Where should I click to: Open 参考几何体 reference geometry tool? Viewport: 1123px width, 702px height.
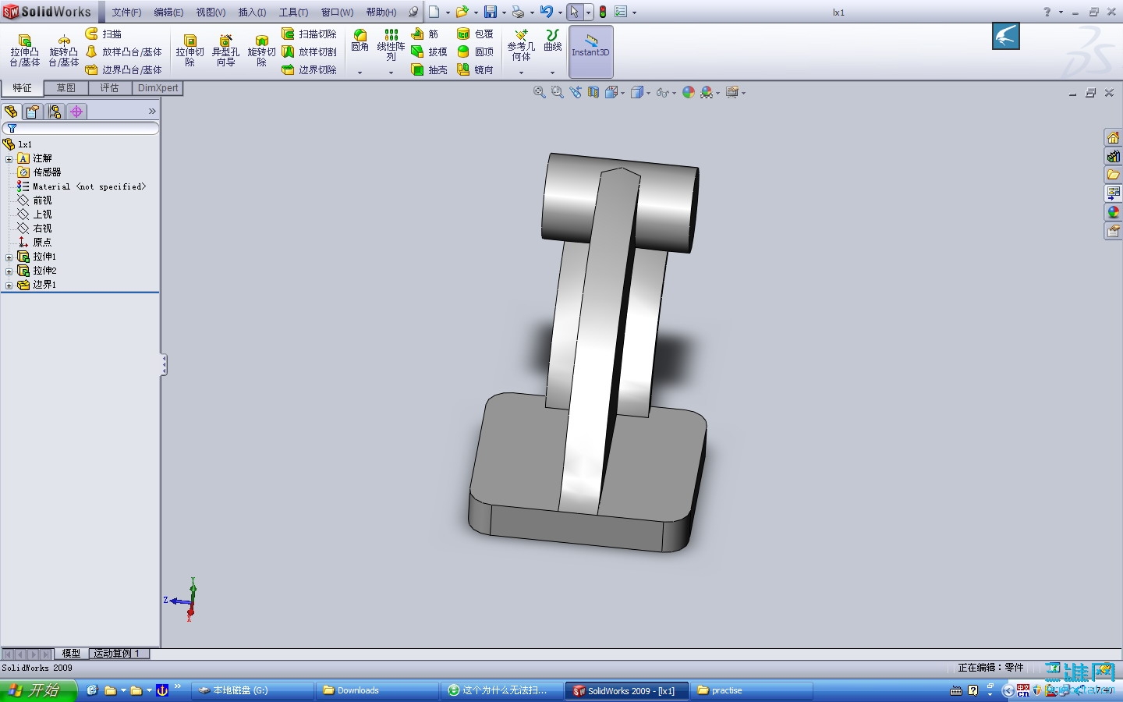[521, 45]
